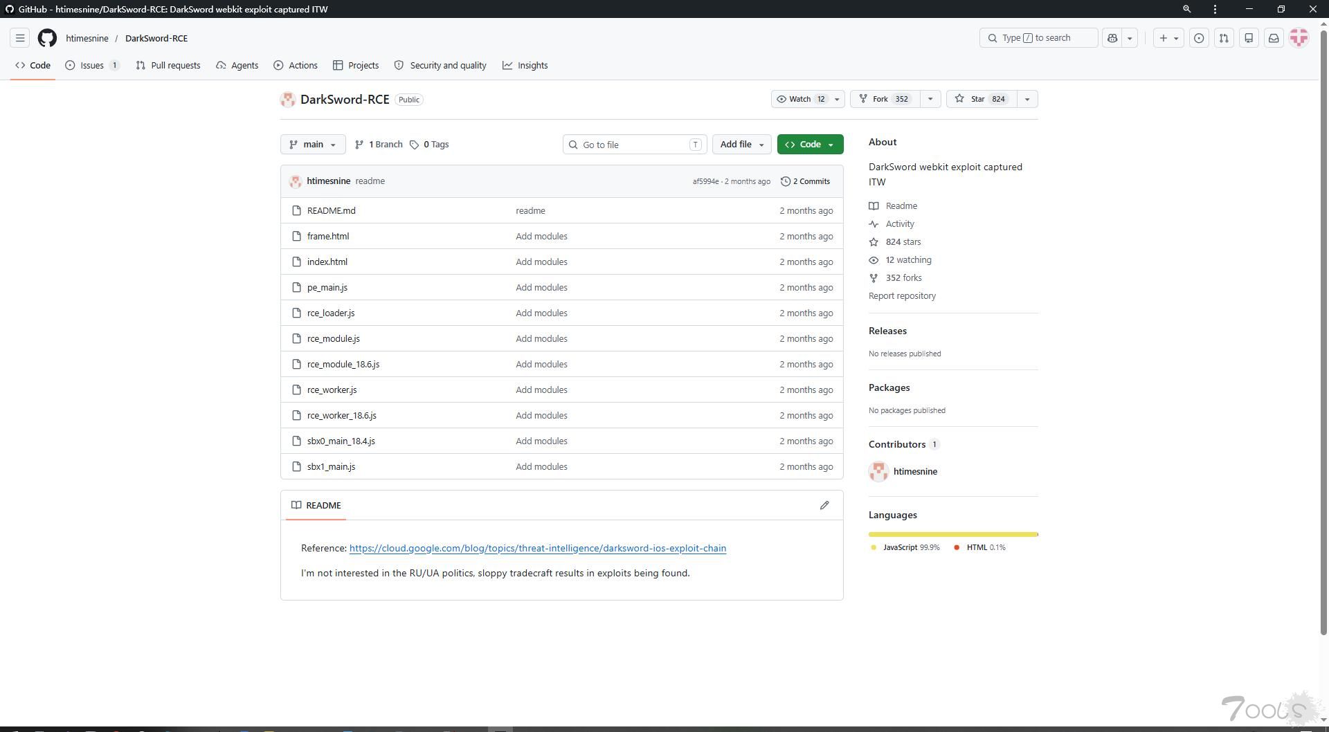The image size is (1329, 732).
Task: Switch to the Code tab
Action: (33, 65)
